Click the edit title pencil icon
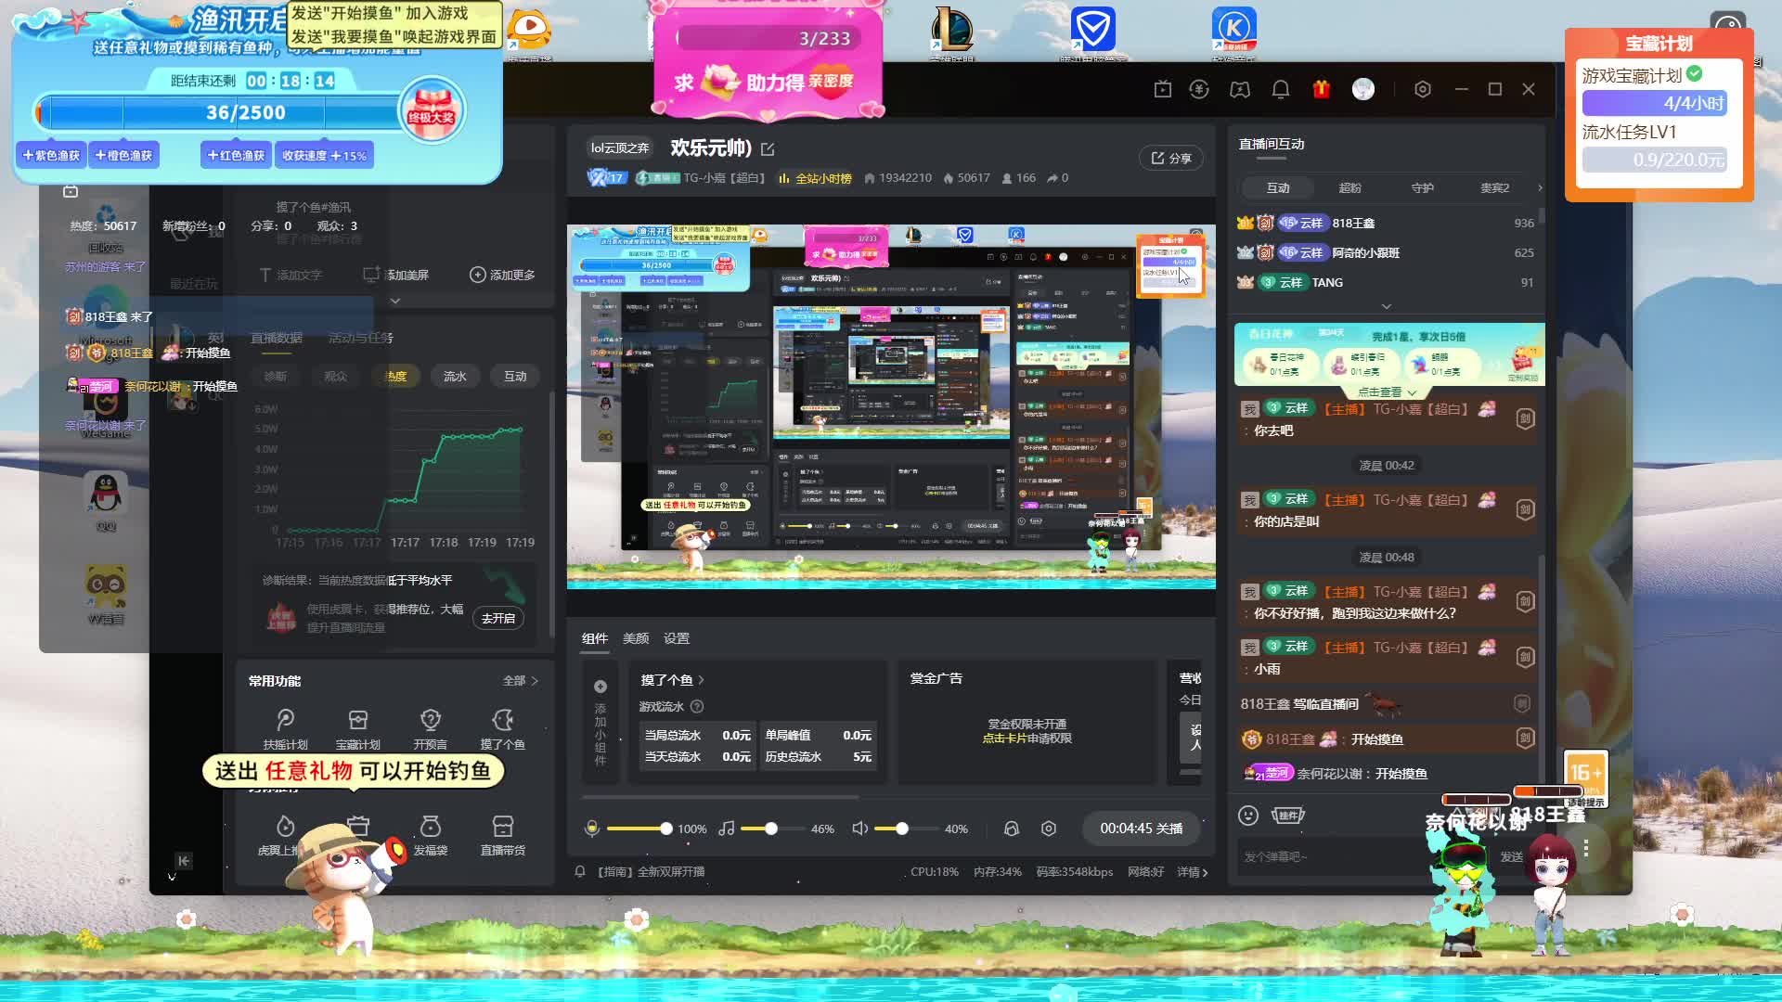Screen dimensions: 1782x1002 (768, 148)
